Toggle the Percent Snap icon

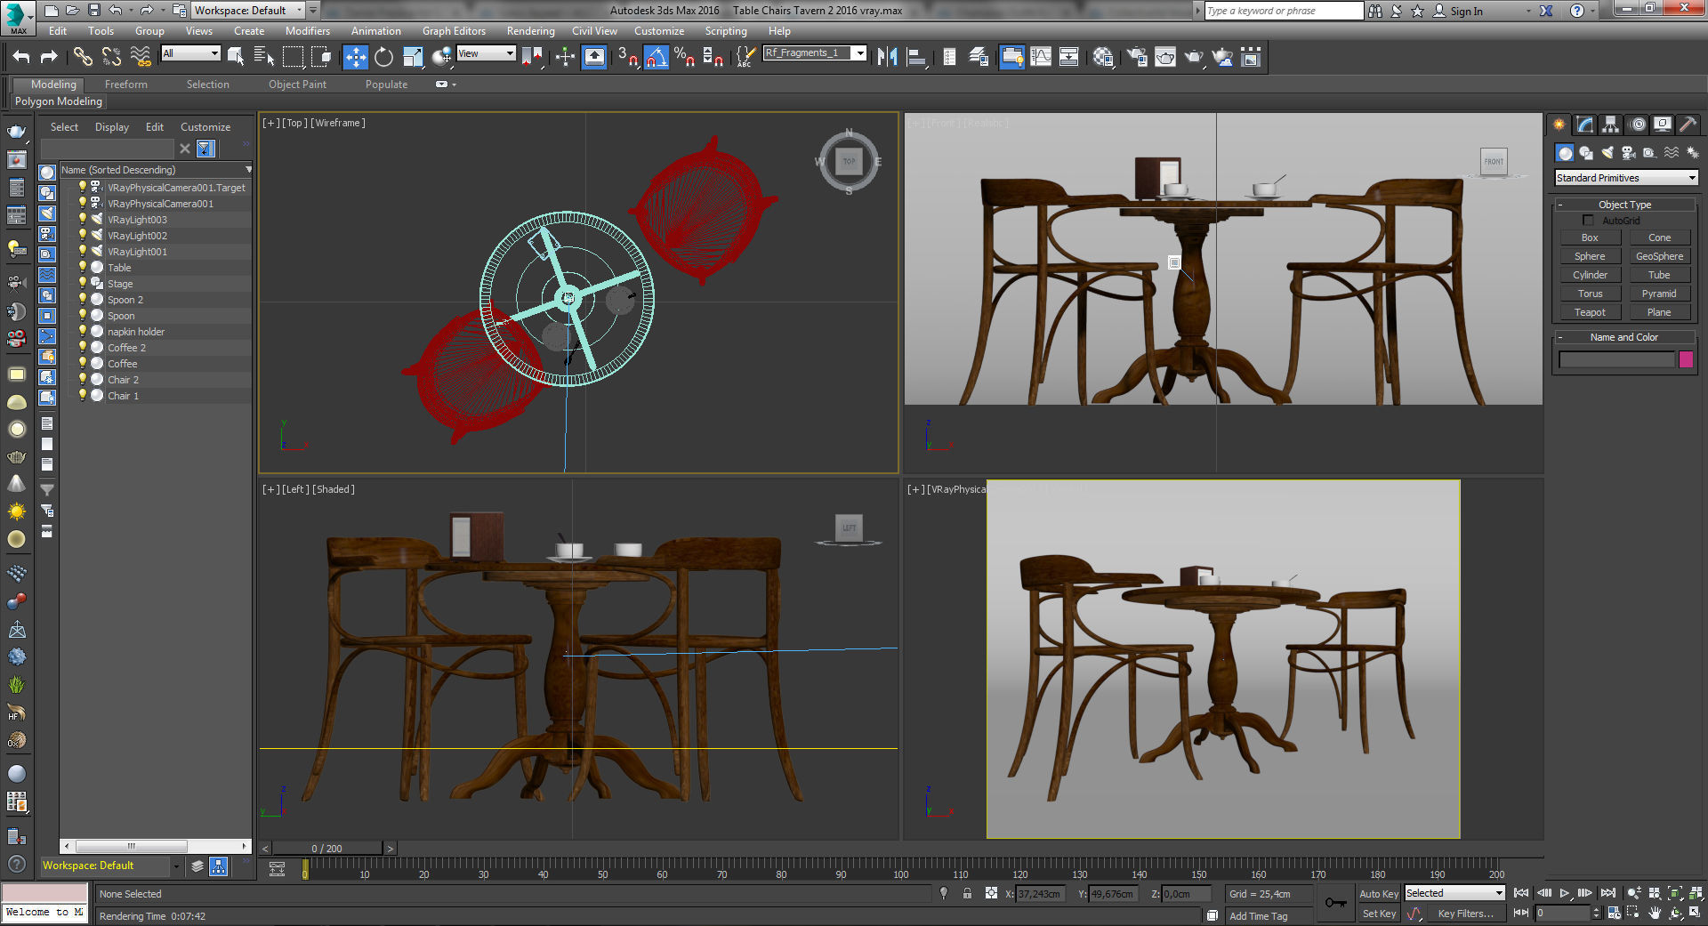point(684,57)
